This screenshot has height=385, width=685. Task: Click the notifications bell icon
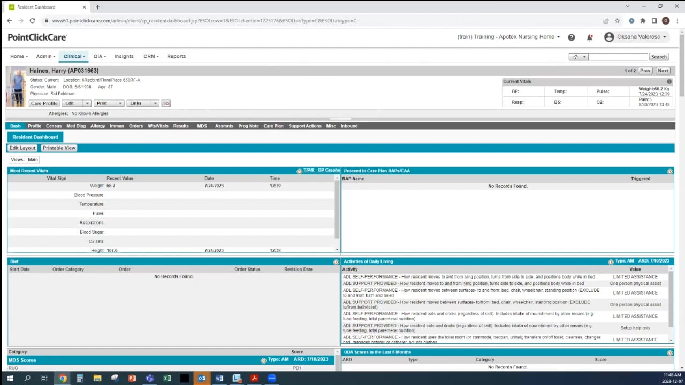point(589,37)
